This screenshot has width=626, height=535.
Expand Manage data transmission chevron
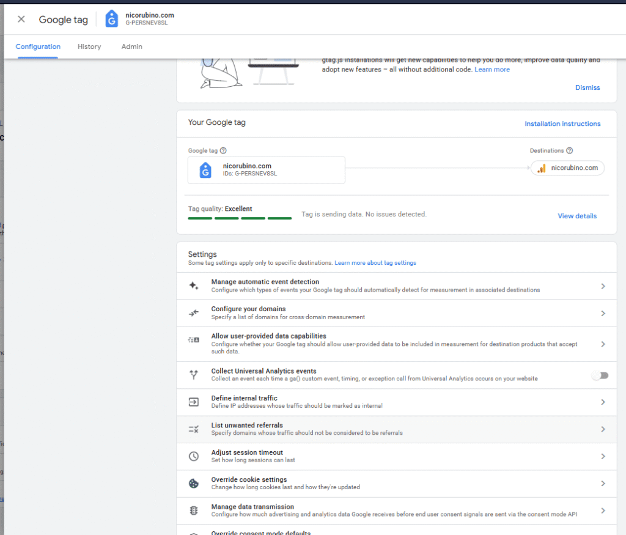pyautogui.click(x=603, y=511)
